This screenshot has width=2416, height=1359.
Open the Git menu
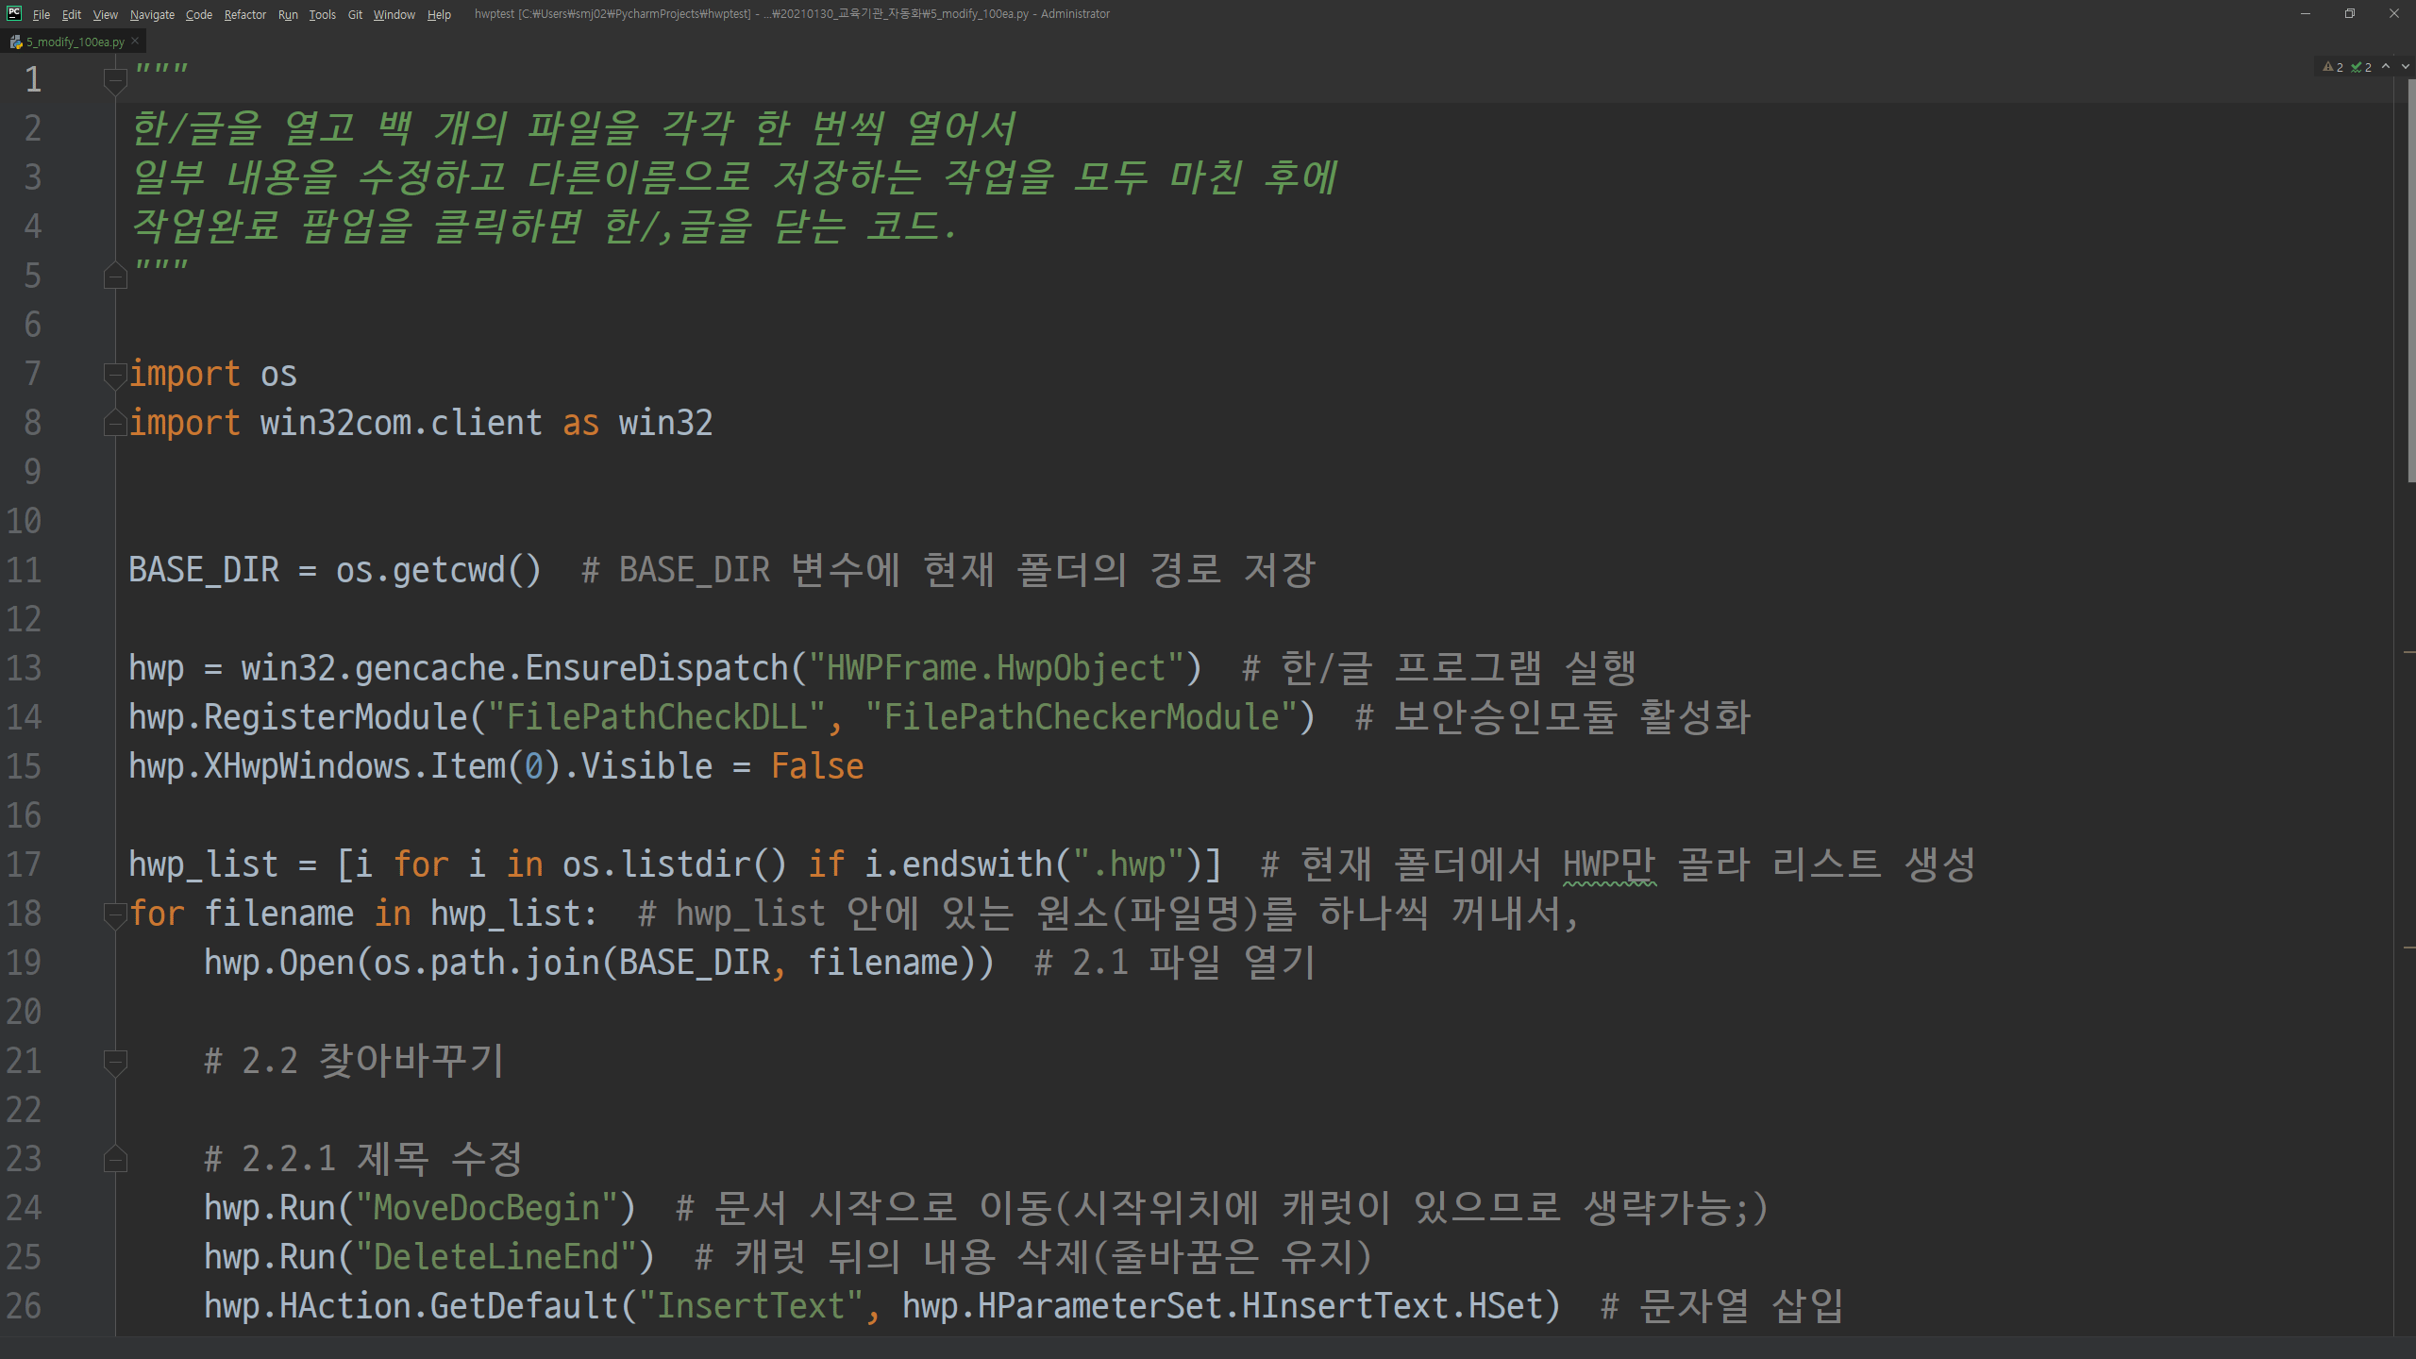(x=355, y=14)
